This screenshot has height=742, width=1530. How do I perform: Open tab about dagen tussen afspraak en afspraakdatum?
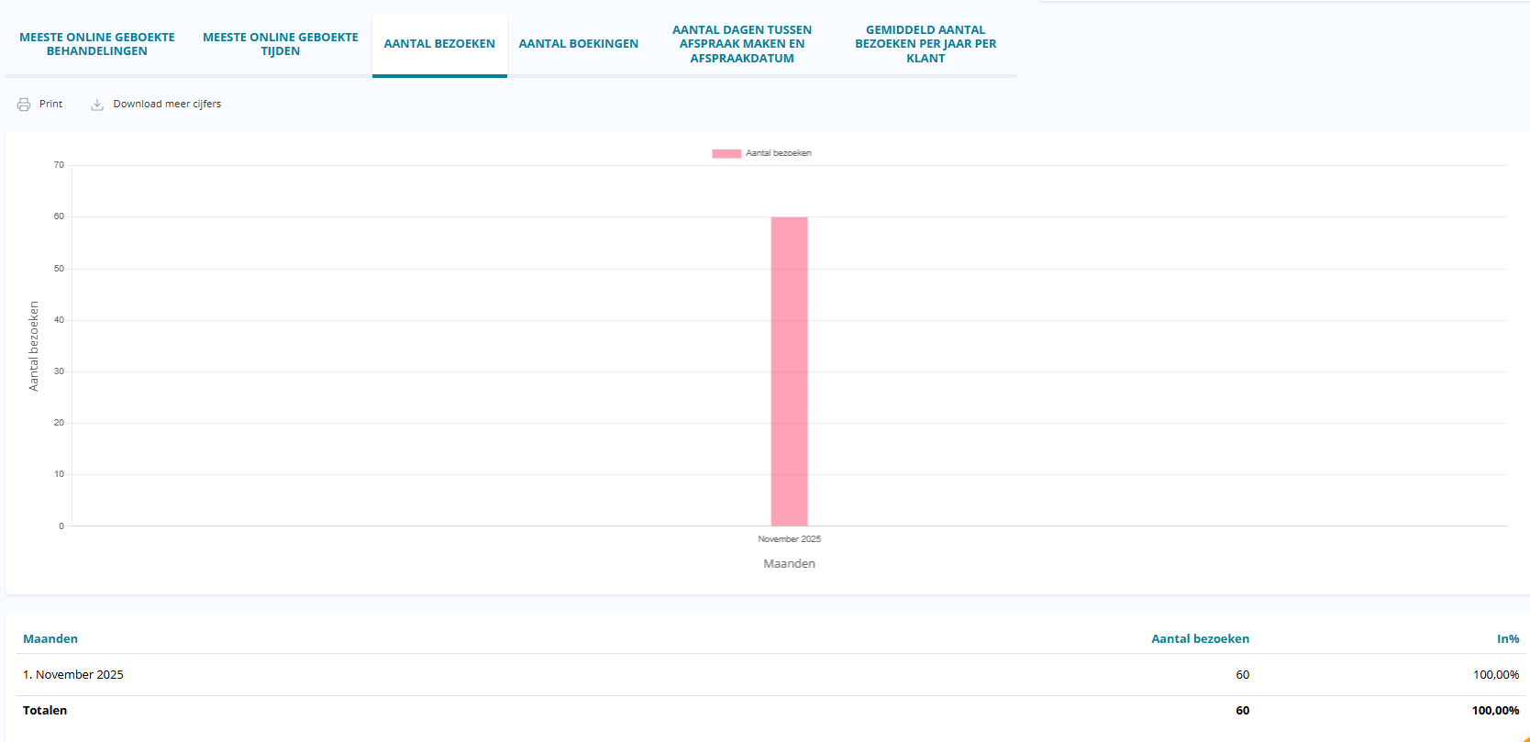pyautogui.click(x=742, y=44)
